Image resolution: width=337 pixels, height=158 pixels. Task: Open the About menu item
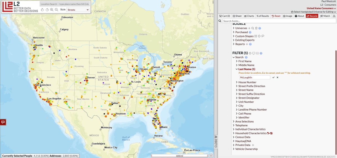point(299,16)
